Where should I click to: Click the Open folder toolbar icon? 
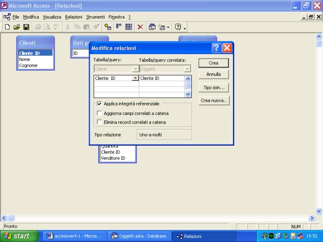[x=17, y=27]
